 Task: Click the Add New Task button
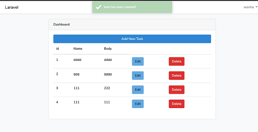tap(132, 39)
